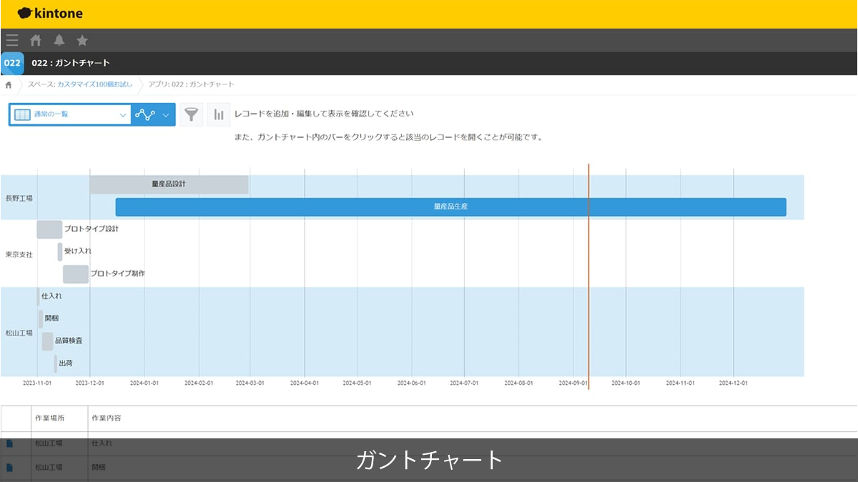Click the 開梱 gantt bar

pos(41,319)
